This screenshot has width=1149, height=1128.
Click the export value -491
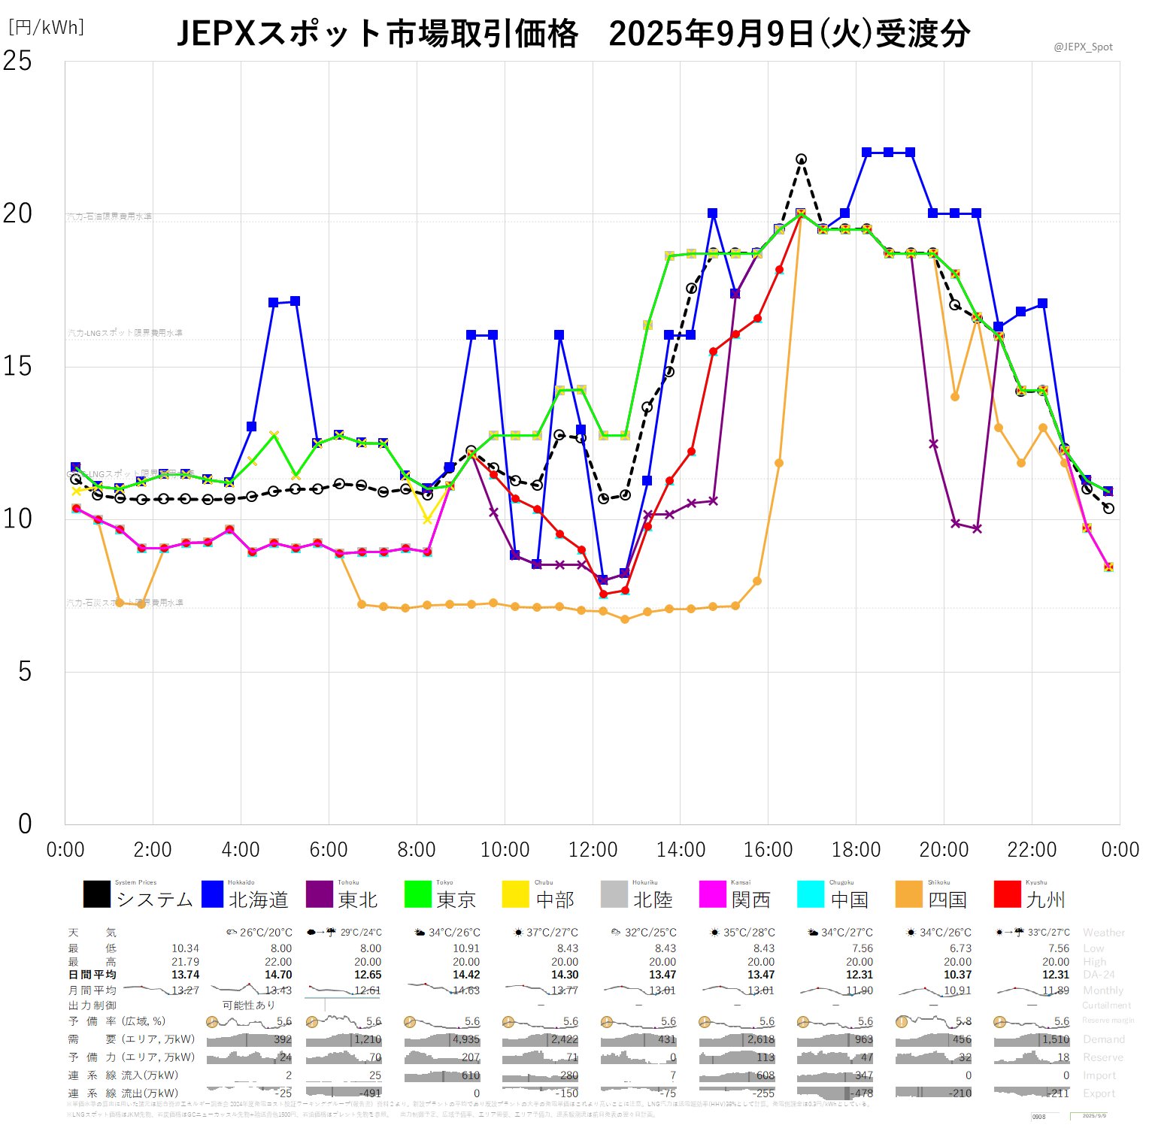tap(369, 1093)
